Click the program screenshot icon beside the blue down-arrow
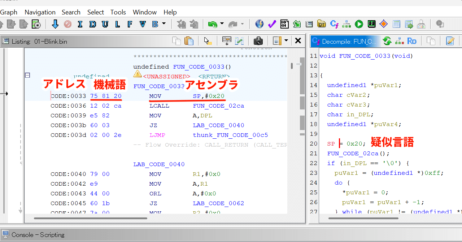Viewport: 462px width, 242px height. coord(36,24)
